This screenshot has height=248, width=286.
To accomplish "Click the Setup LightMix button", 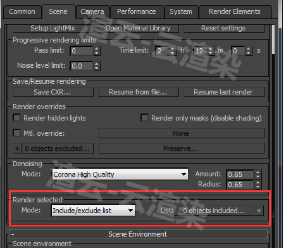I will pyautogui.click(x=53, y=29).
